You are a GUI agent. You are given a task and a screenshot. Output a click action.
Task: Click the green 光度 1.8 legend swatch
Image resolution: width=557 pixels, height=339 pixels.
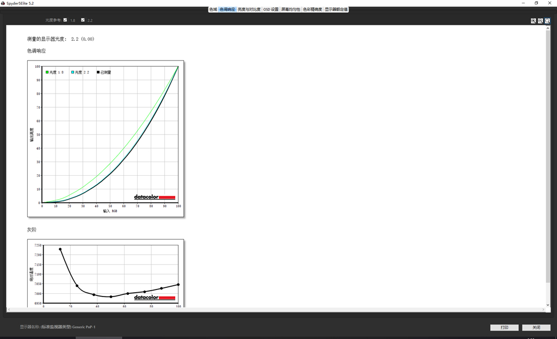[x=47, y=72]
